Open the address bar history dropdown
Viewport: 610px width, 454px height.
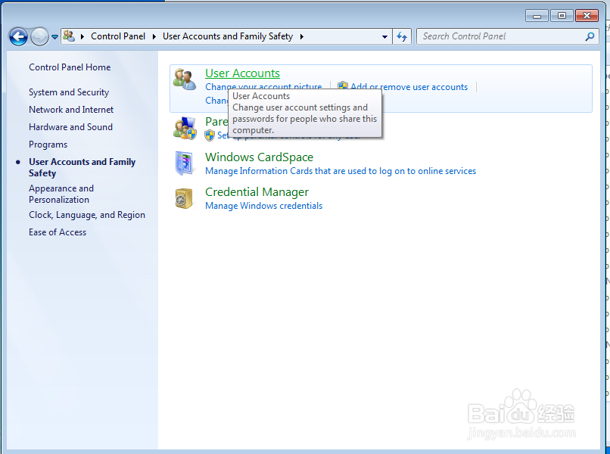pyautogui.click(x=384, y=37)
